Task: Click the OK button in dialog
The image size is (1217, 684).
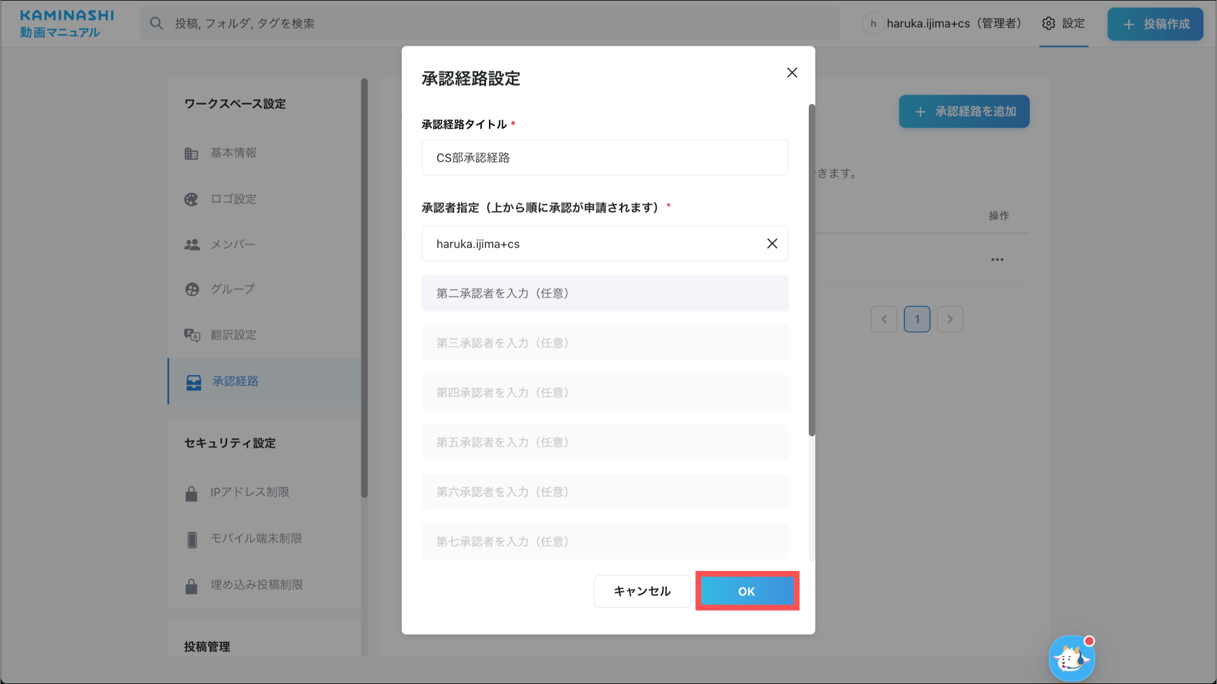Action: pyautogui.click(x=746, y=591)
